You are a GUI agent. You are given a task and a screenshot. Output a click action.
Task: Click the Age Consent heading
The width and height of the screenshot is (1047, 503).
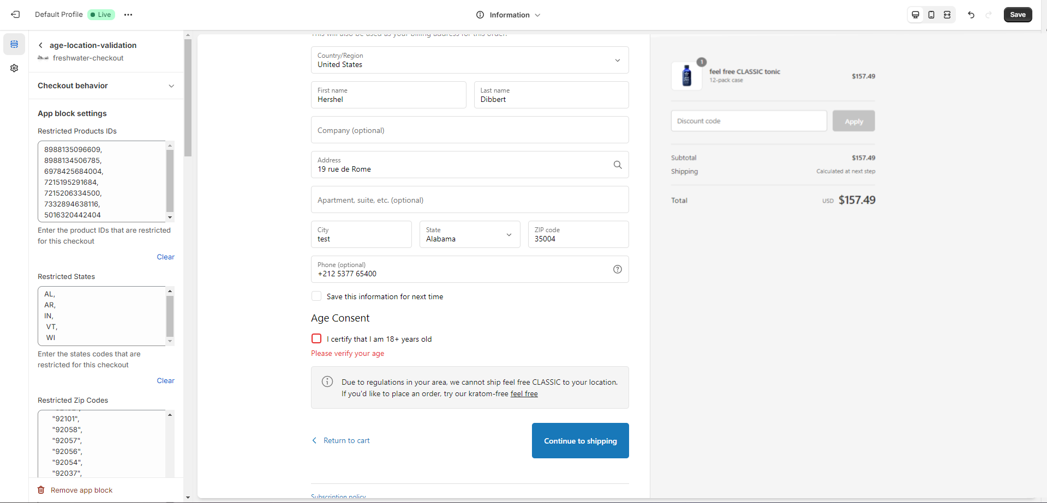tap(340, 318)
